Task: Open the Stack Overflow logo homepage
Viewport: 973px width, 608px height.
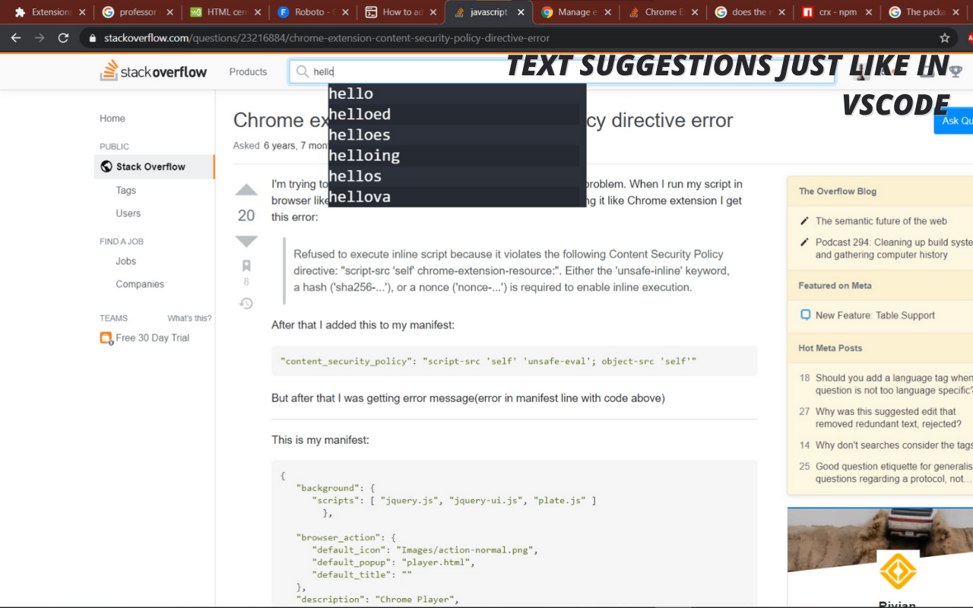Action: click(154, 71)
